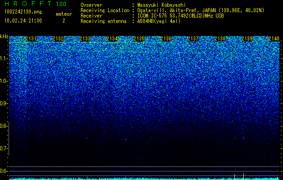Click the receiver ICOM IC-575 frequency text
Screen dimensions: 283x180
pos(180,16)
